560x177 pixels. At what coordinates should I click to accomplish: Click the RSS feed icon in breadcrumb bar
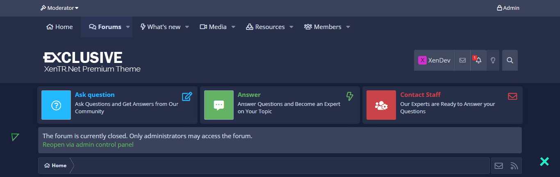pyautogui.click(x=514, y=166)
